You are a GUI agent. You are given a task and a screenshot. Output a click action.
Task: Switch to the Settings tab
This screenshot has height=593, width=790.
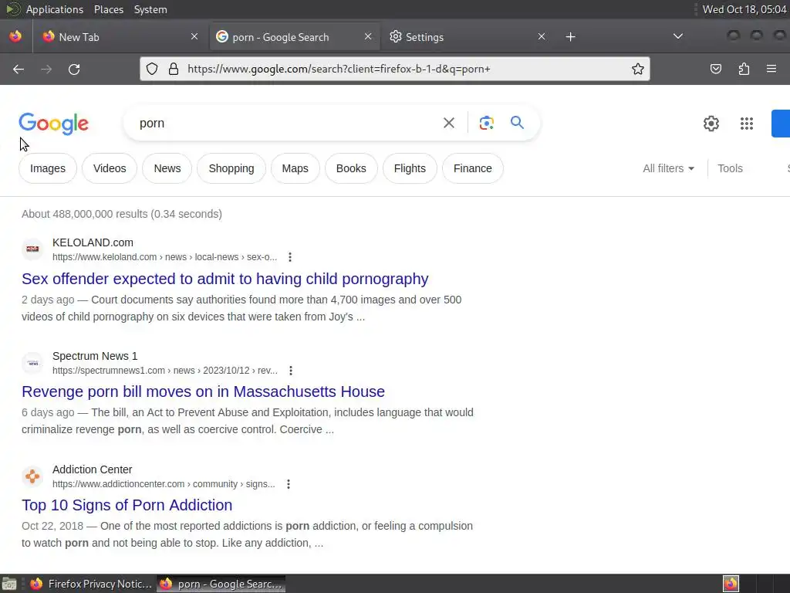(466, 37)
